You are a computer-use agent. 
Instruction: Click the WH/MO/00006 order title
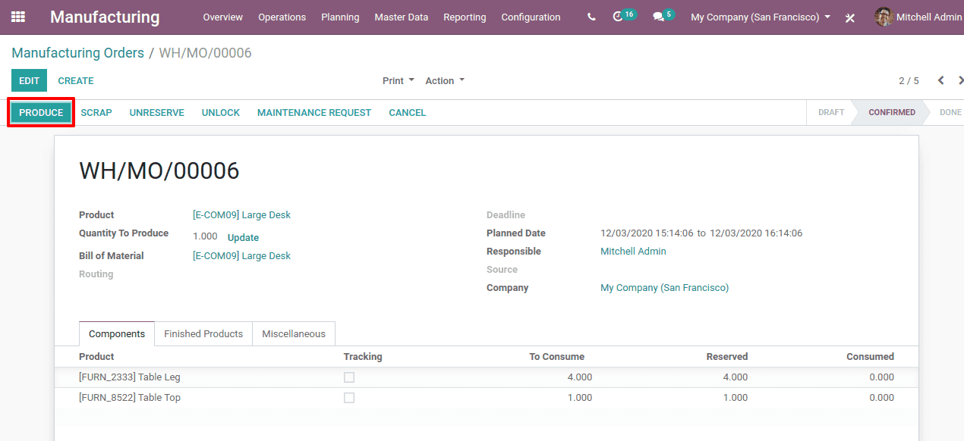coord(159,171)
